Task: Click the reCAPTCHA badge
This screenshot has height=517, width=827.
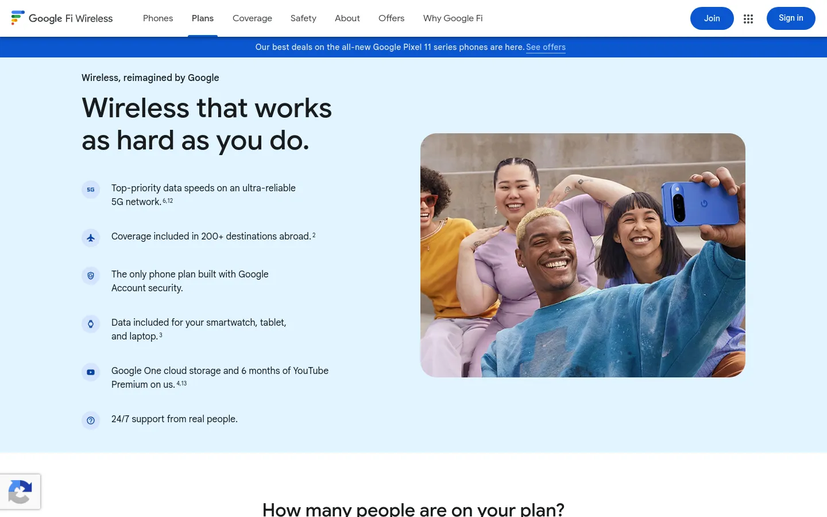Action: (x=20, y=492)
